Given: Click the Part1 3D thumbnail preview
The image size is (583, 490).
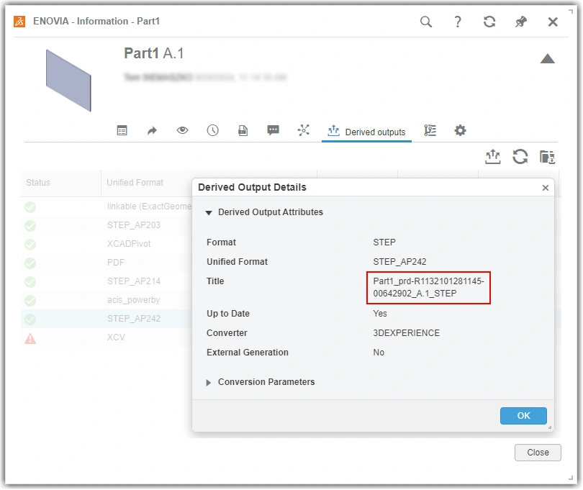Looking at the screenshot, I should coord(68,81).
